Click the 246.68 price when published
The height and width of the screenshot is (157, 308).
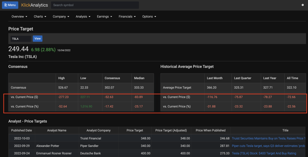(x=225, y=138)
